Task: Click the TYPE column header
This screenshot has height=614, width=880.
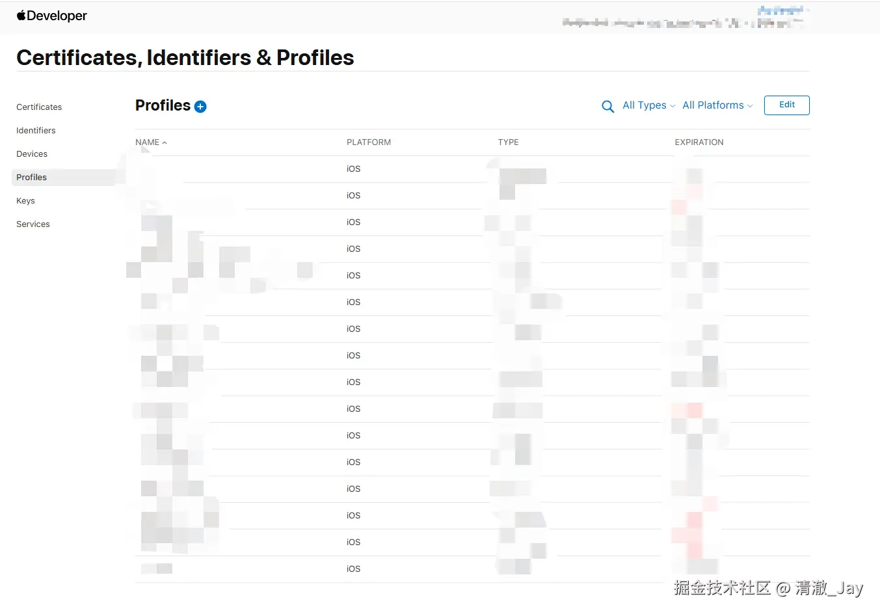Action: coord(509,142)
